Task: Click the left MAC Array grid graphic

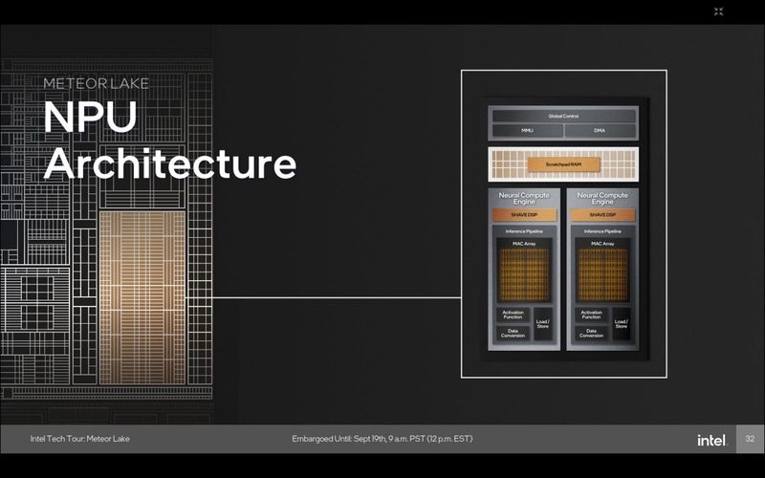Action: point(524,274)
